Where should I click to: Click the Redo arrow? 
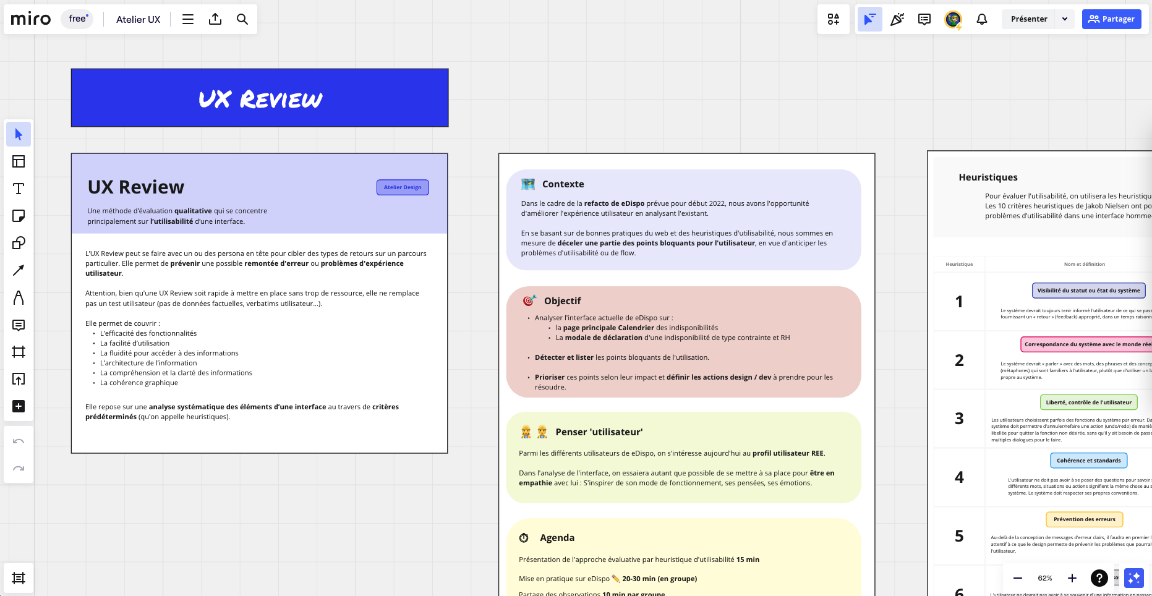click(19, 469)
